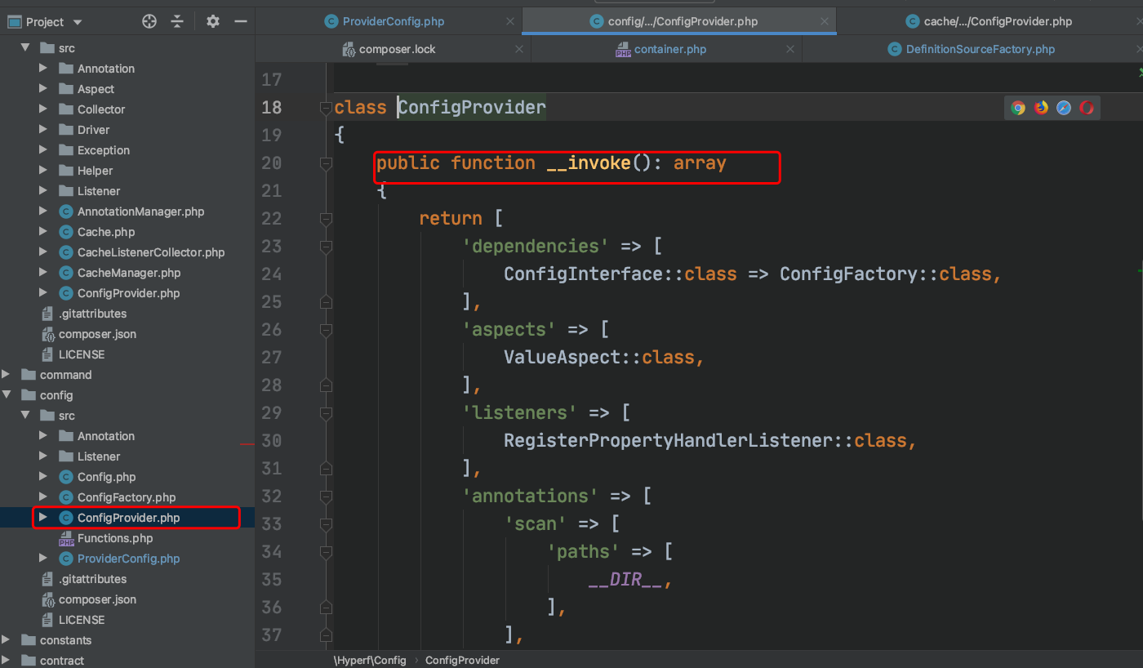
Task: Close the ProviderConfig.php tab
Action: [510, 22]
